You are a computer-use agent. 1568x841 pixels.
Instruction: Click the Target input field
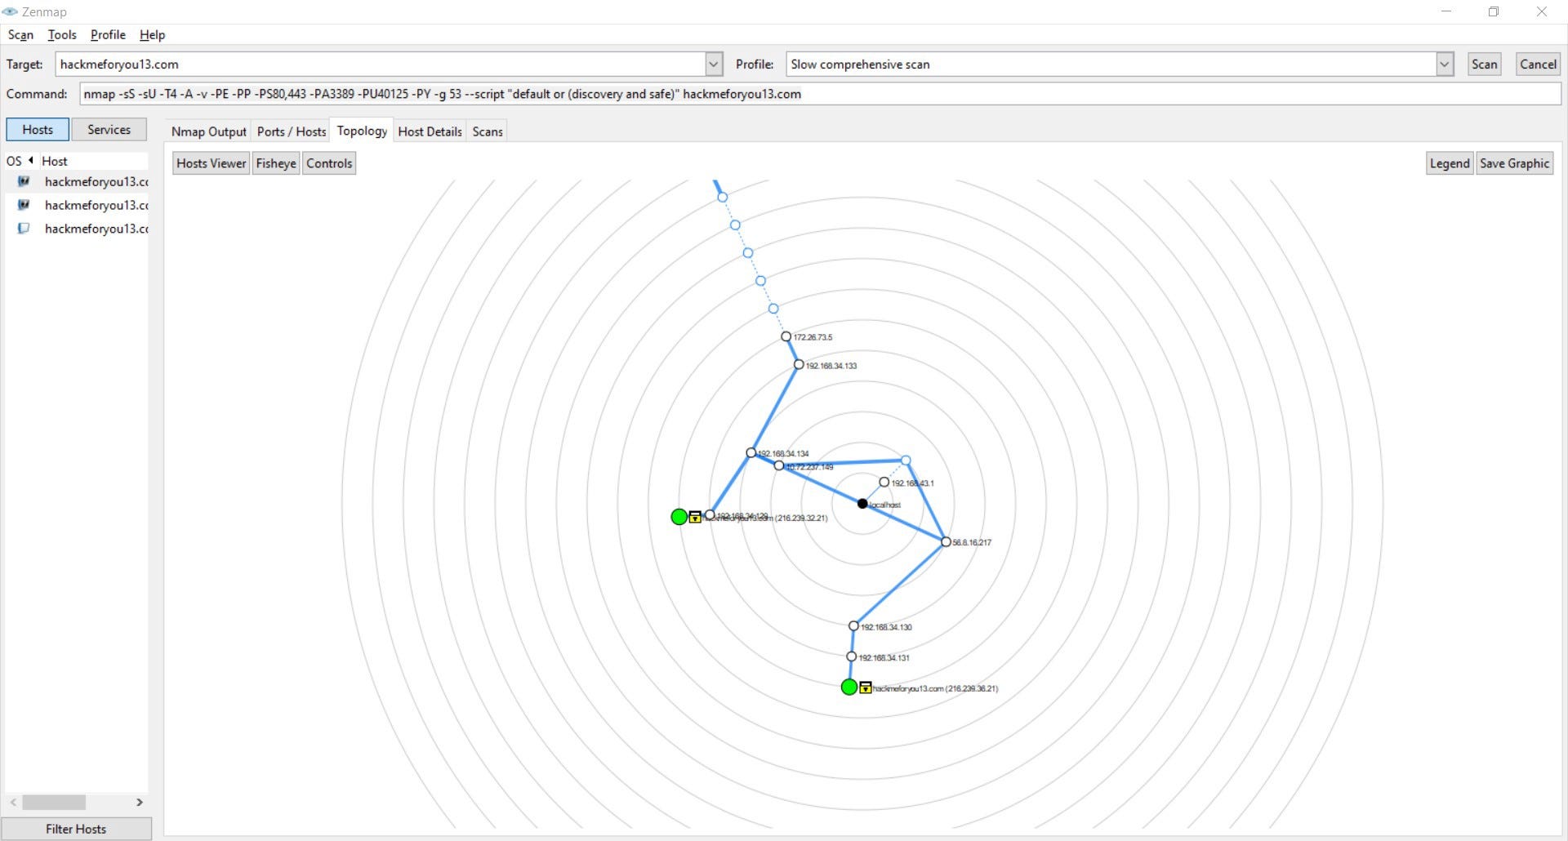click(x=381, y=64)
